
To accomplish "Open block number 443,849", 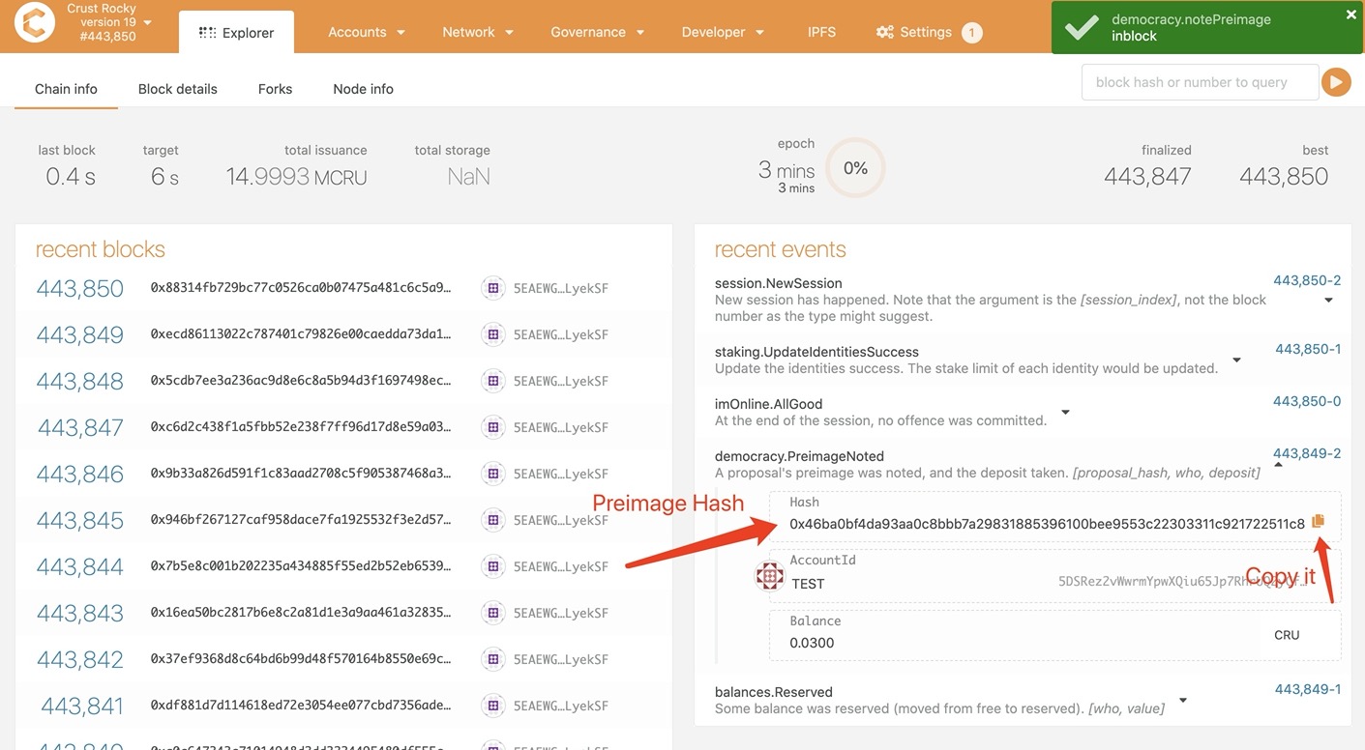I will click(80, 334).
